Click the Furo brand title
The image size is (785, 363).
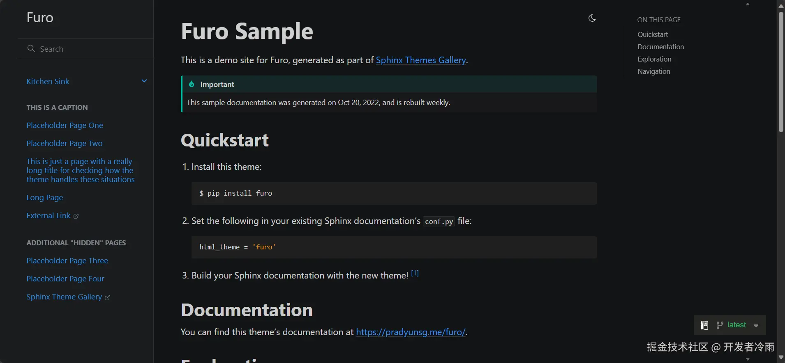coord(40,18)
